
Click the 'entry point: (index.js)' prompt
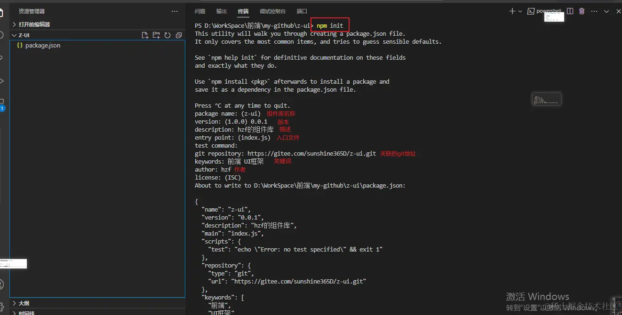click(232, 138)
